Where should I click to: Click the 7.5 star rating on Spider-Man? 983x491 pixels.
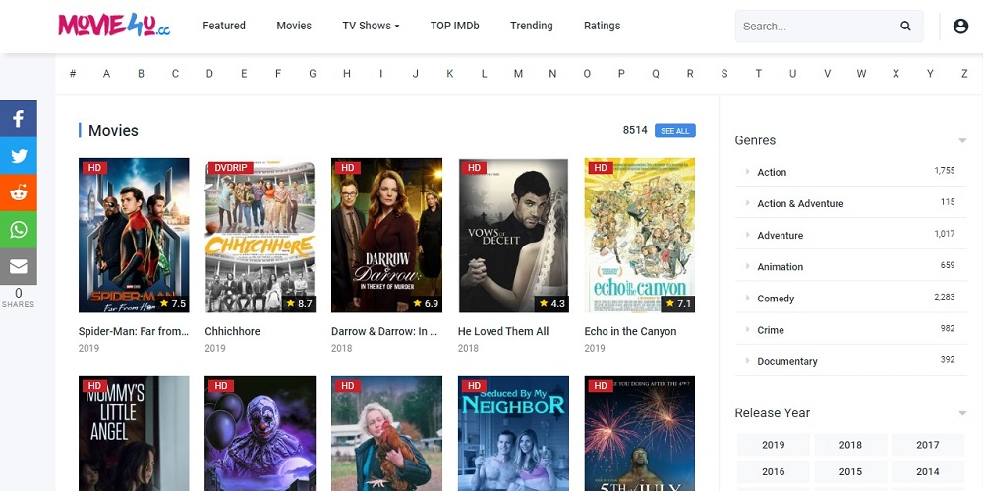pos(172,303)
